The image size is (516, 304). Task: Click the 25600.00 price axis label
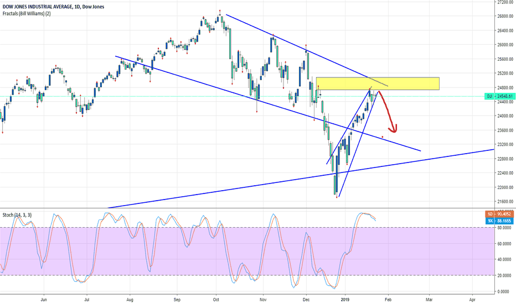point(505,59)
